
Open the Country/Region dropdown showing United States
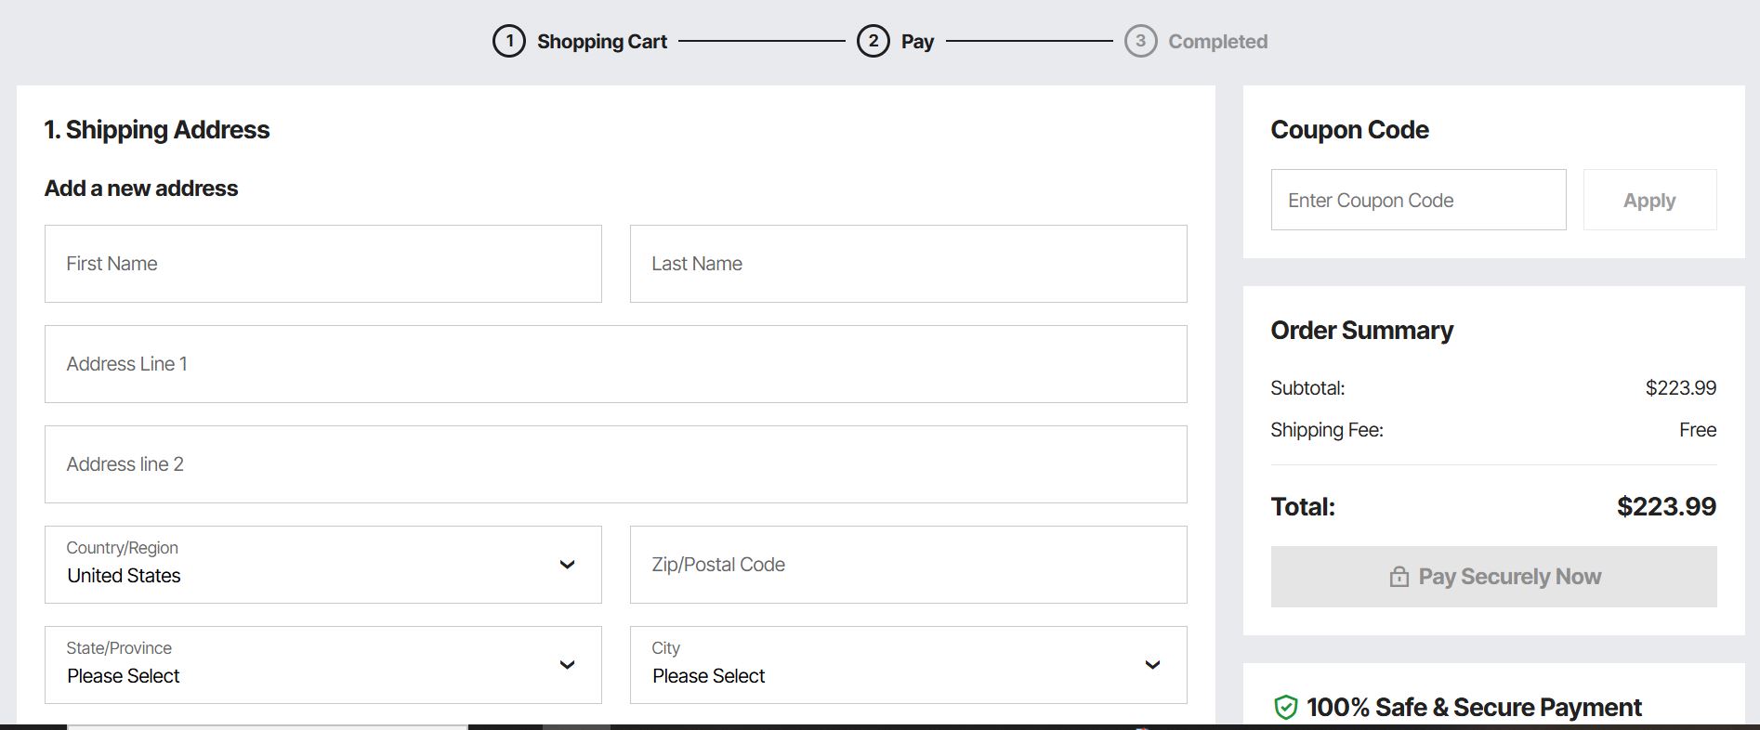point(322,565)
